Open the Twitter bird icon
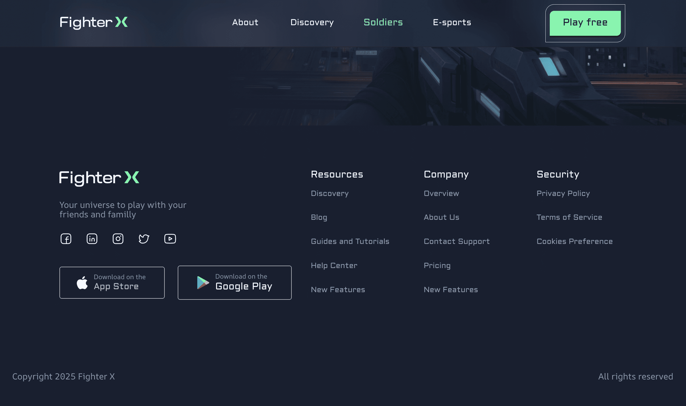Image resolution: width=686 pixels, height=406 pixels. click(144, 239)
